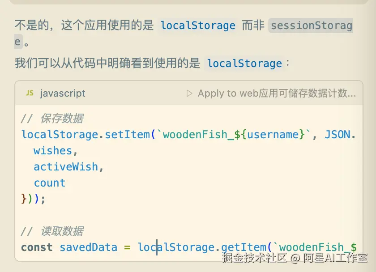The height and width of the screenshot is (272, 376).
Task: Click localStorage inline code in second paragraph
Action: 244,64
